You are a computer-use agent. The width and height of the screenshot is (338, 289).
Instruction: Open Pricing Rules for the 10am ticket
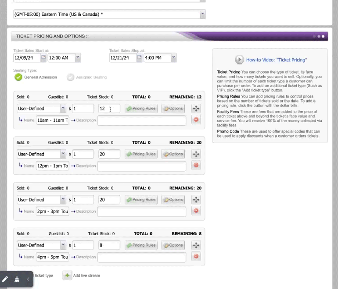tap(141, 109)
